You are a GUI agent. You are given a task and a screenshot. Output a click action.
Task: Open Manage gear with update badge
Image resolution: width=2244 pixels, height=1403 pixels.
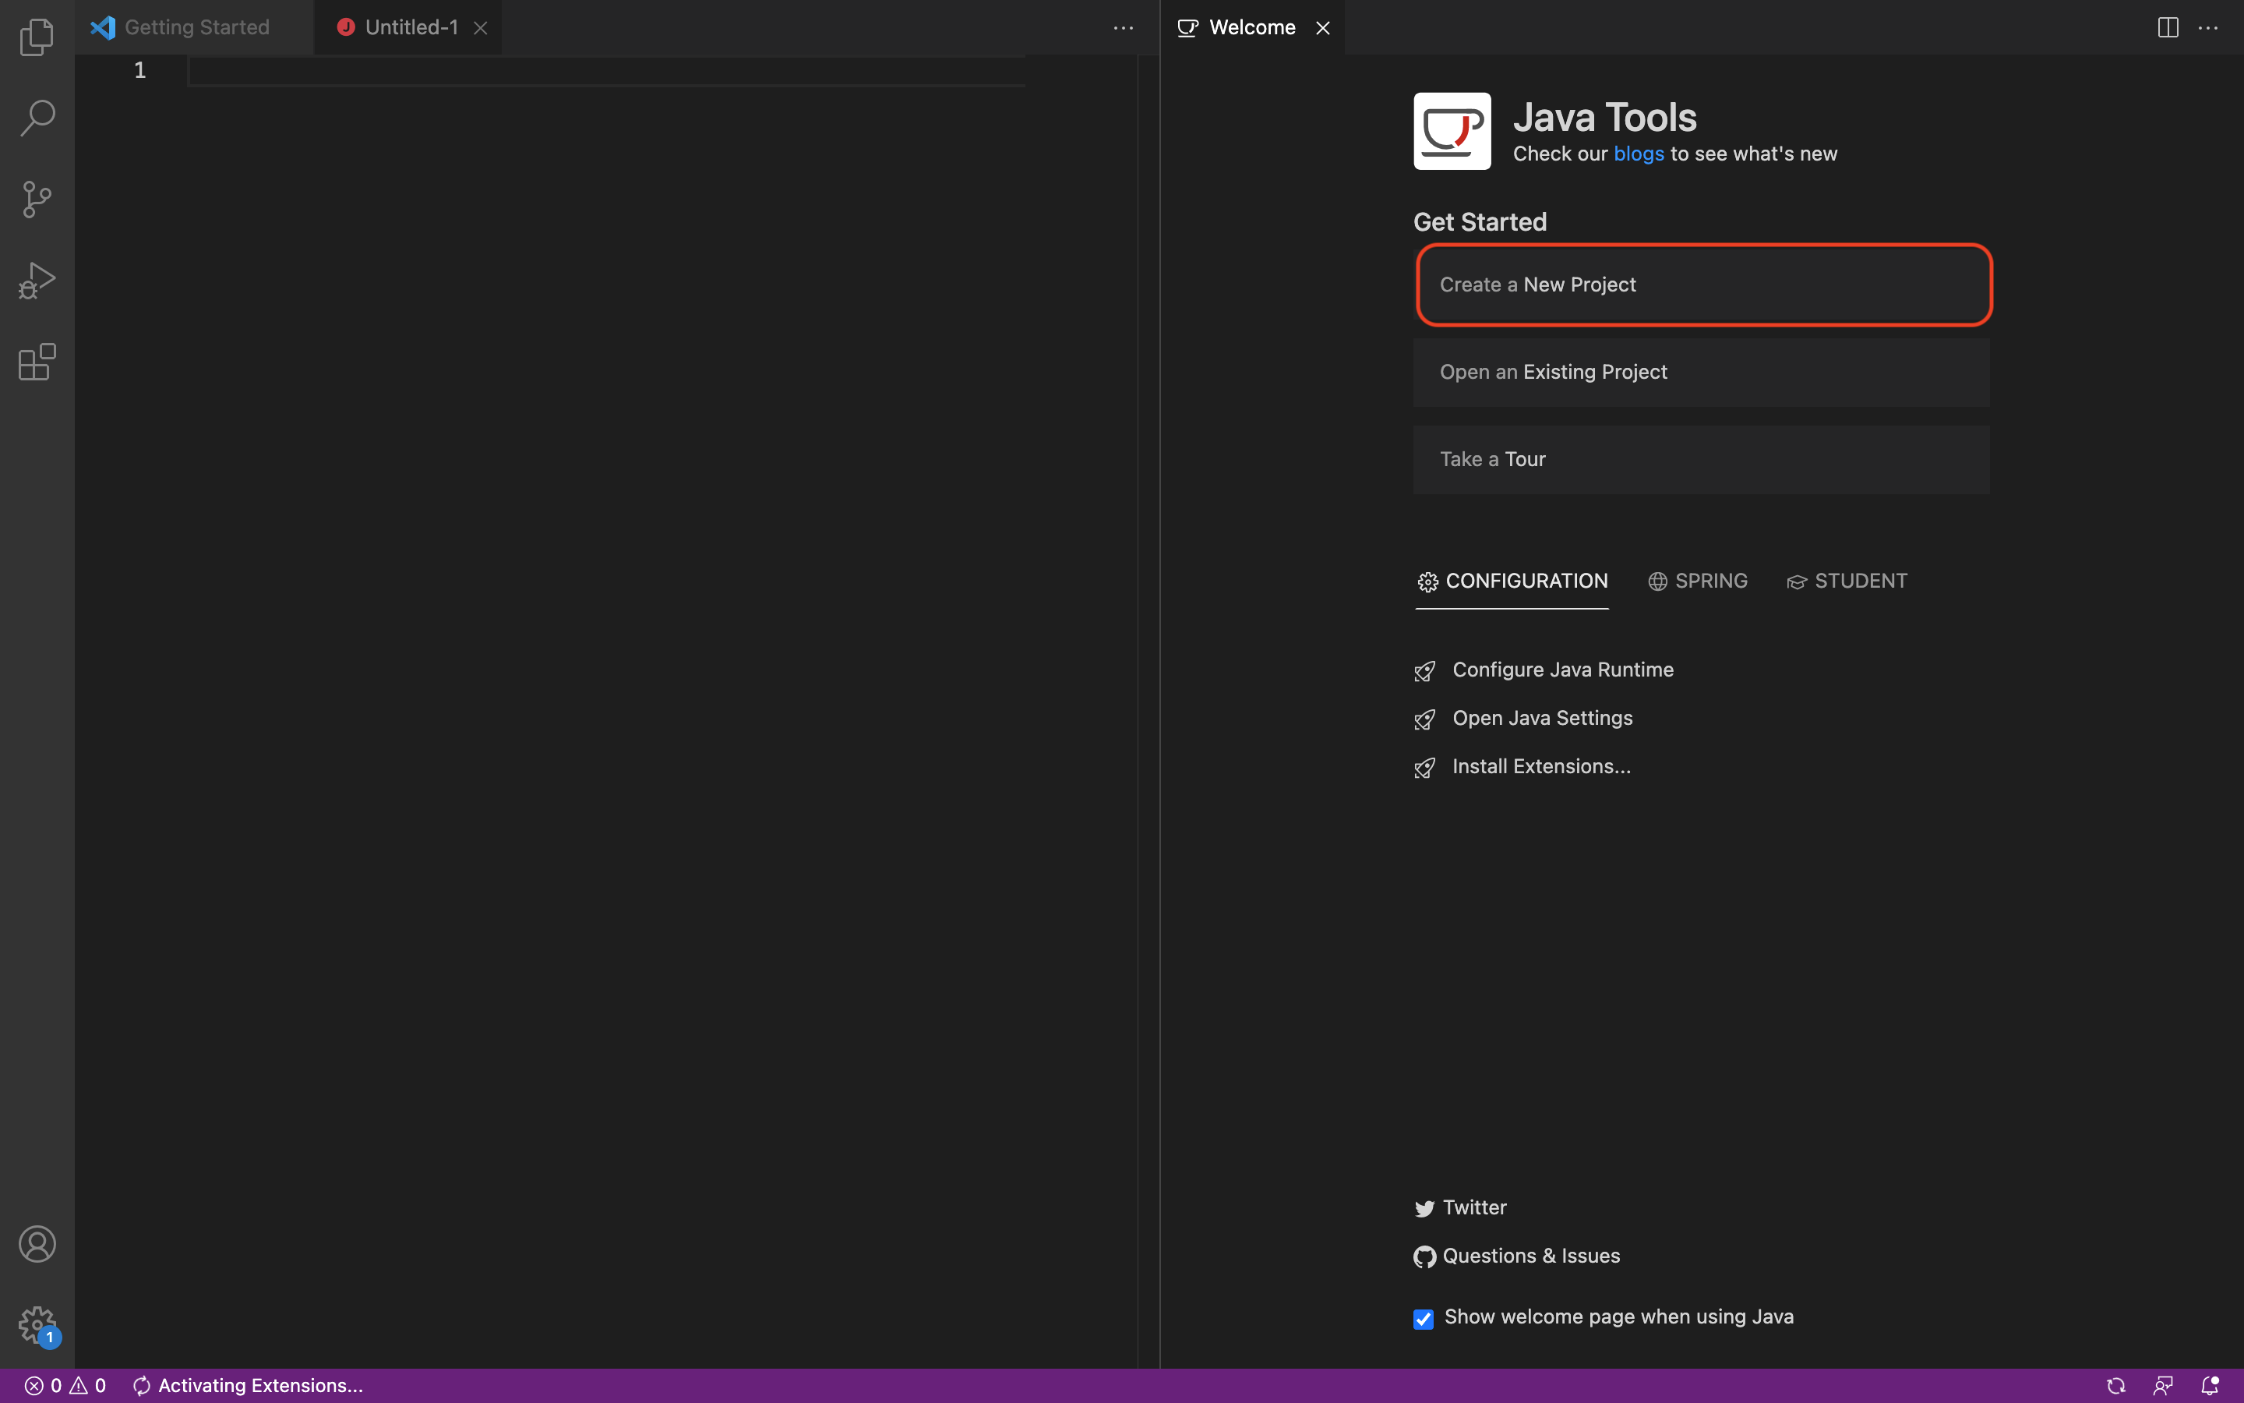[37, 1325]
